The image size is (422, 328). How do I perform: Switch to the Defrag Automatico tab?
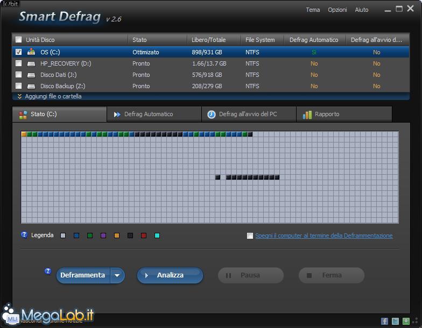154,114
